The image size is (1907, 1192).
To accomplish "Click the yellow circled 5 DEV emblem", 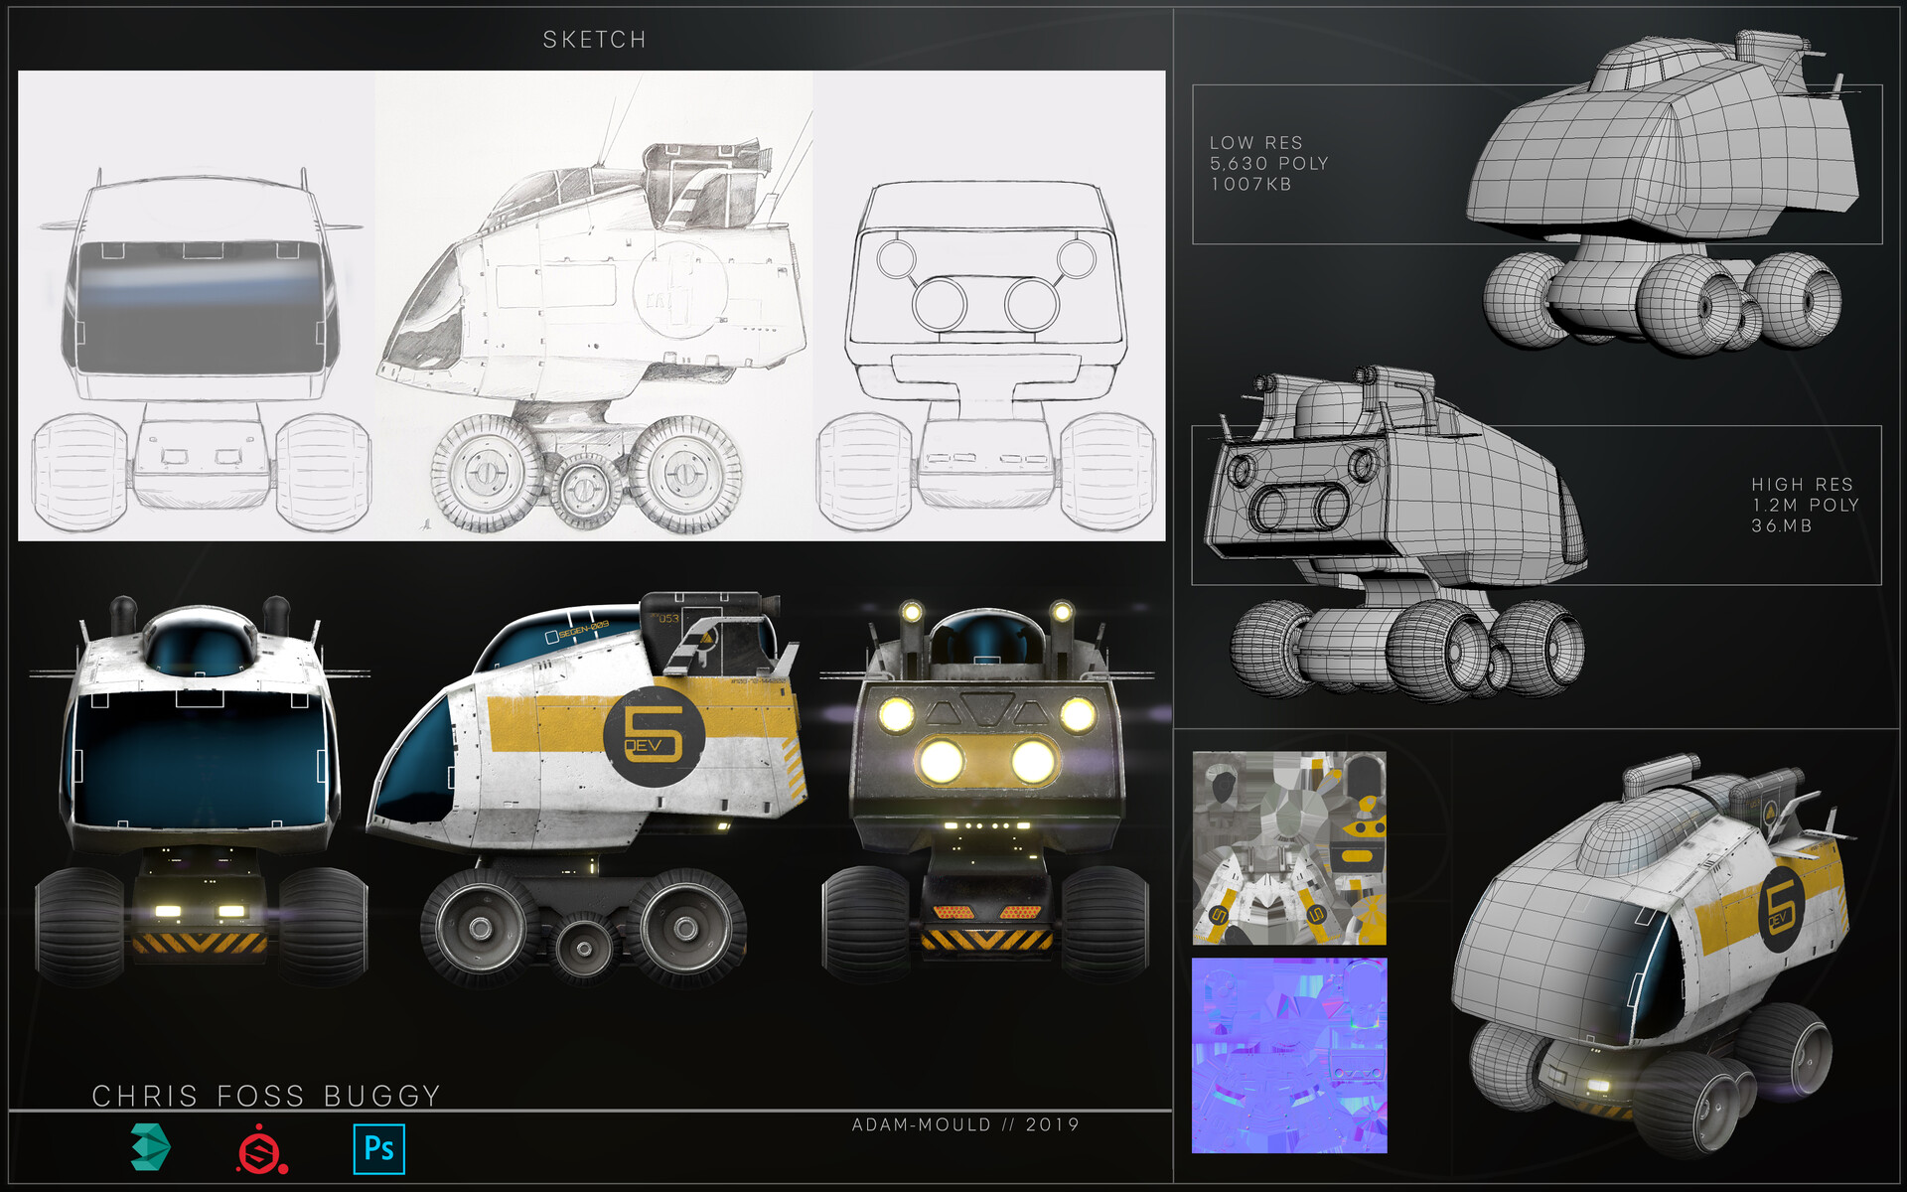I will point(654,736).
